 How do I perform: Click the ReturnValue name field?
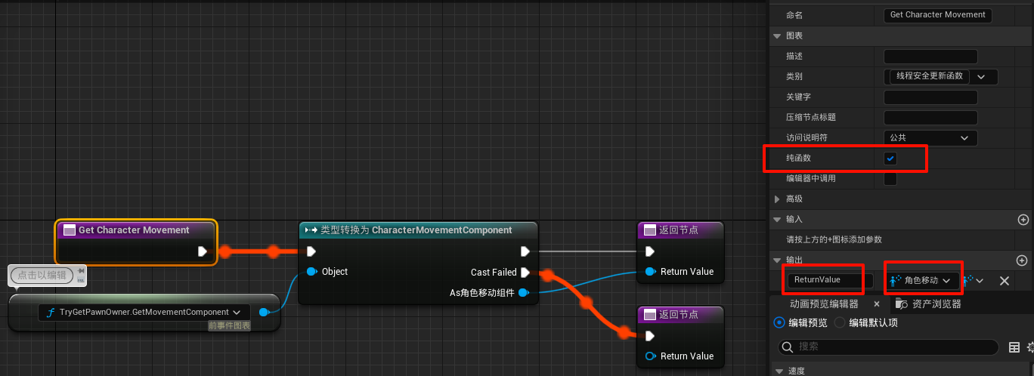(830, 280)
